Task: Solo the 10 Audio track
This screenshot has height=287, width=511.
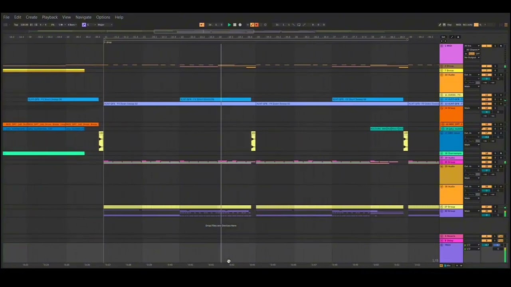Action: pos(495,75)
